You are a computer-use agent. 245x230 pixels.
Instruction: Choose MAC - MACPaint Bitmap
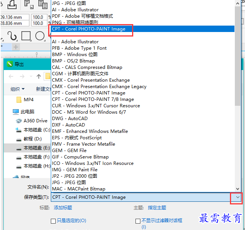143,189
